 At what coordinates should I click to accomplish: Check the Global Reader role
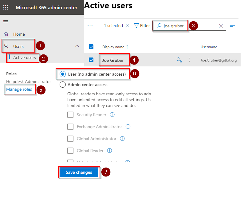(x=70, y=151)
